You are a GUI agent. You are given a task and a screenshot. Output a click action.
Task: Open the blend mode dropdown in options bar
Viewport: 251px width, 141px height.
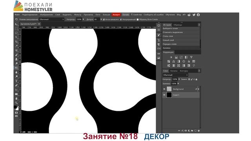(x=51, y=20)
